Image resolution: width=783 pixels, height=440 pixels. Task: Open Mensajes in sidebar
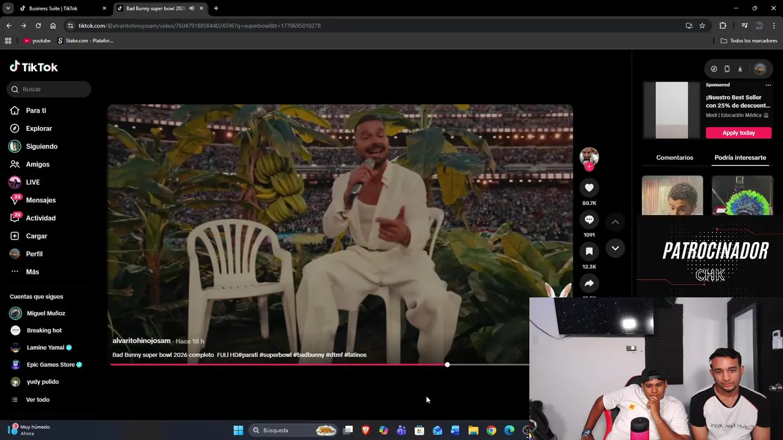[41, 200]
